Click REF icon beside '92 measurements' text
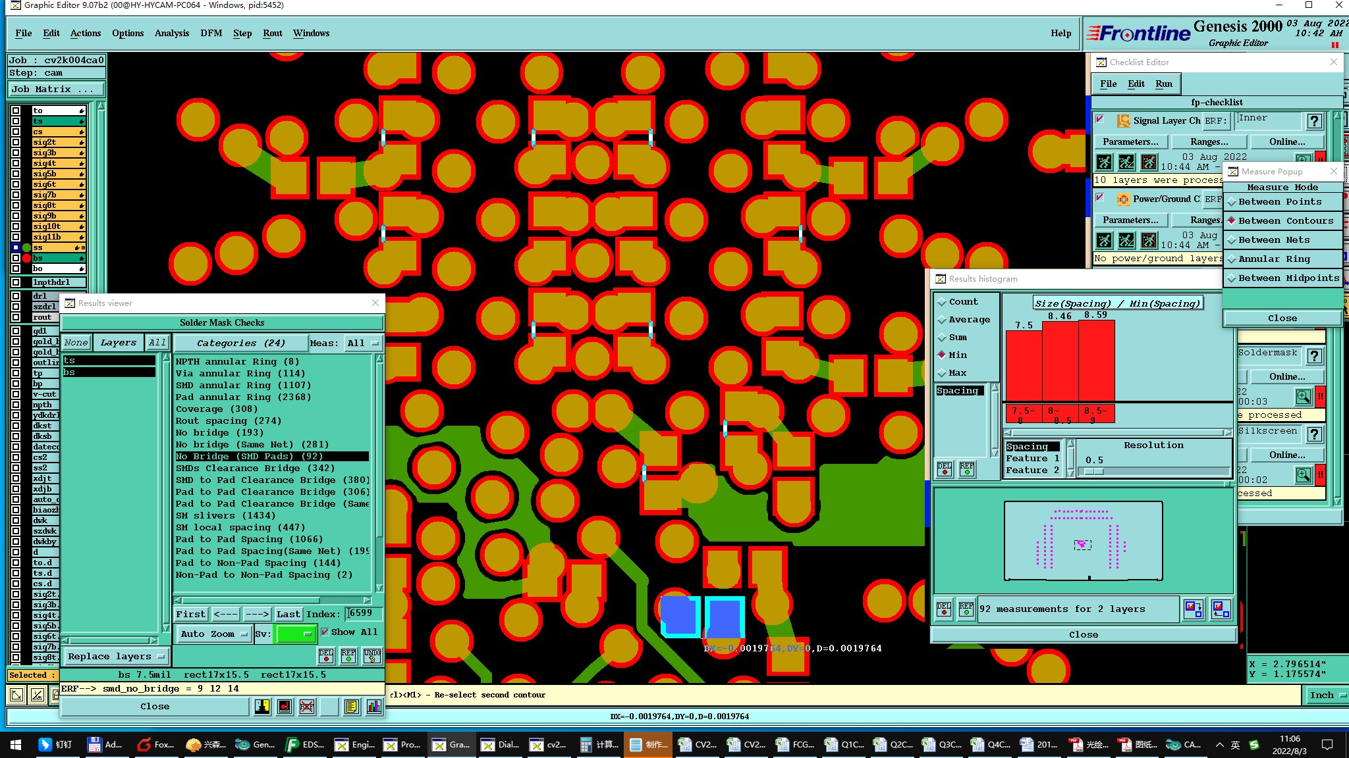Image resolution: width=1349 pixels, height=758 pixels. pyautogui.click(x=966, y=609)
